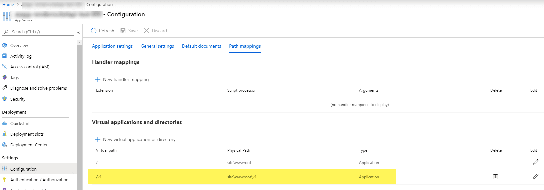544x190 pixels.
Task: Go to Home breadcrumb link
Action: click(8, 5)
